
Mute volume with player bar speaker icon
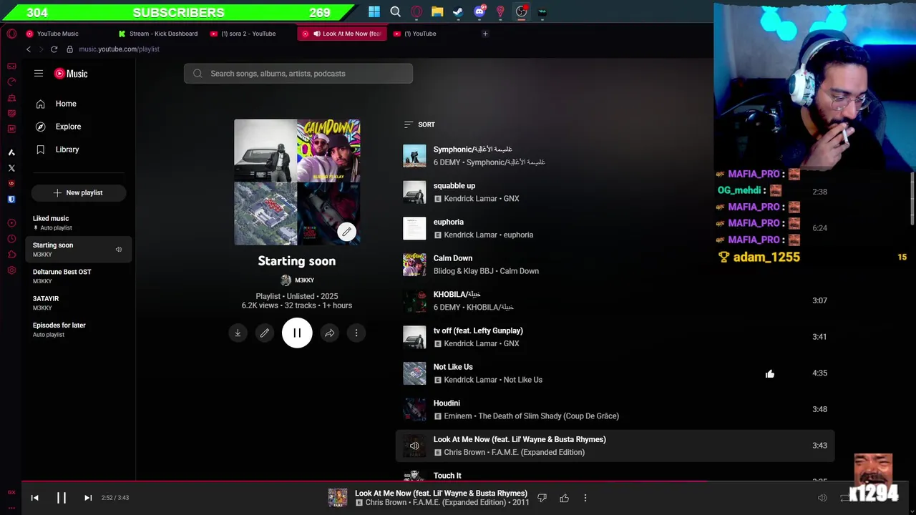click(x=822, y=498)
